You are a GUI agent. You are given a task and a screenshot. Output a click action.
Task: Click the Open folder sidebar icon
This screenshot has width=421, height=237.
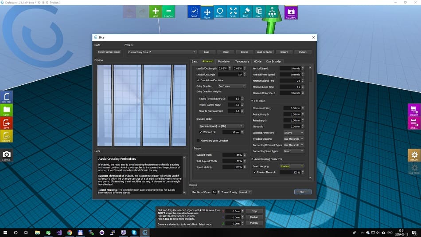[7, 111]
